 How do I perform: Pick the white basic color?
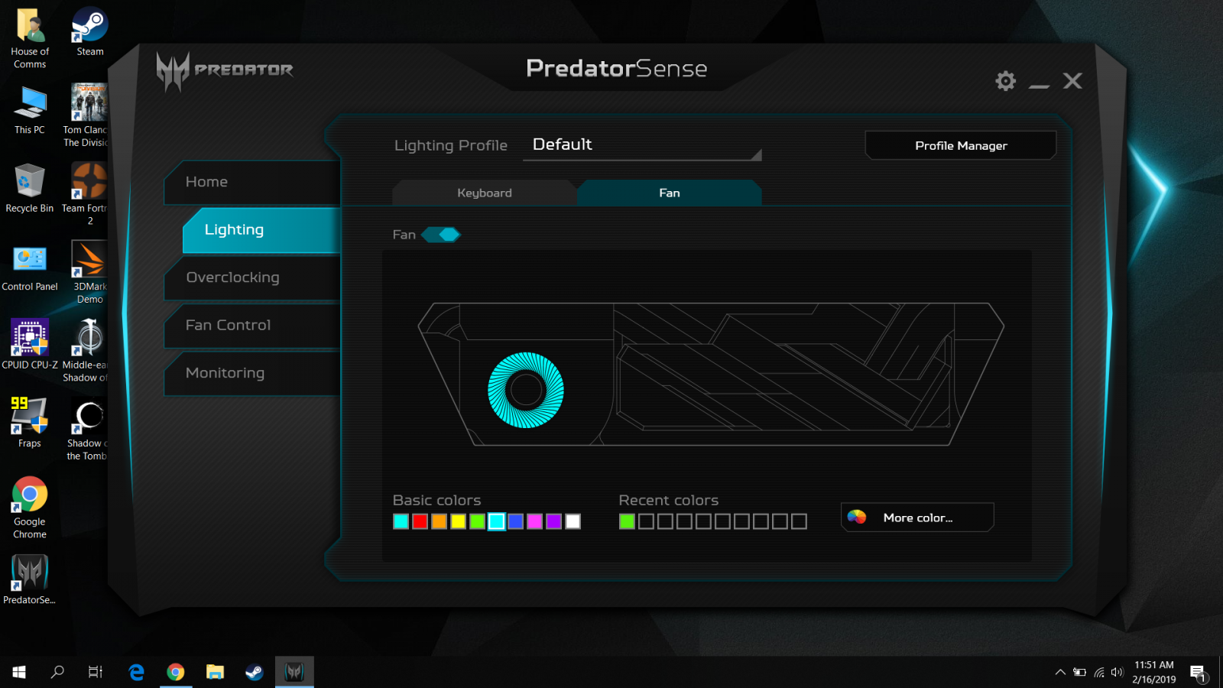pyautogui.click(x=573, y=521)
